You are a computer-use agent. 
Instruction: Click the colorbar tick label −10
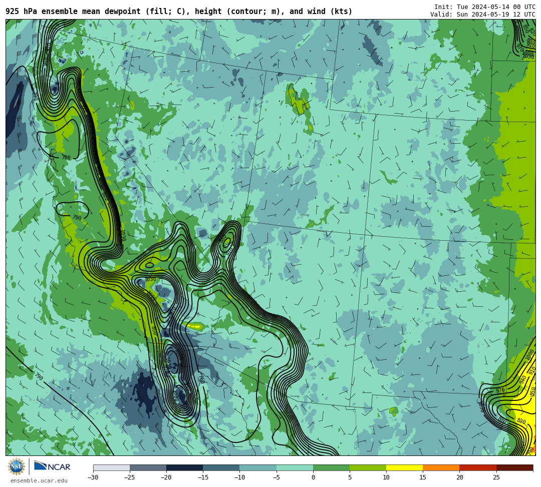pos(239,477)
